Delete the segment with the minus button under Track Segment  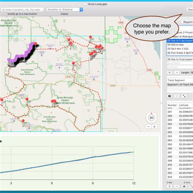pos(177,96)
